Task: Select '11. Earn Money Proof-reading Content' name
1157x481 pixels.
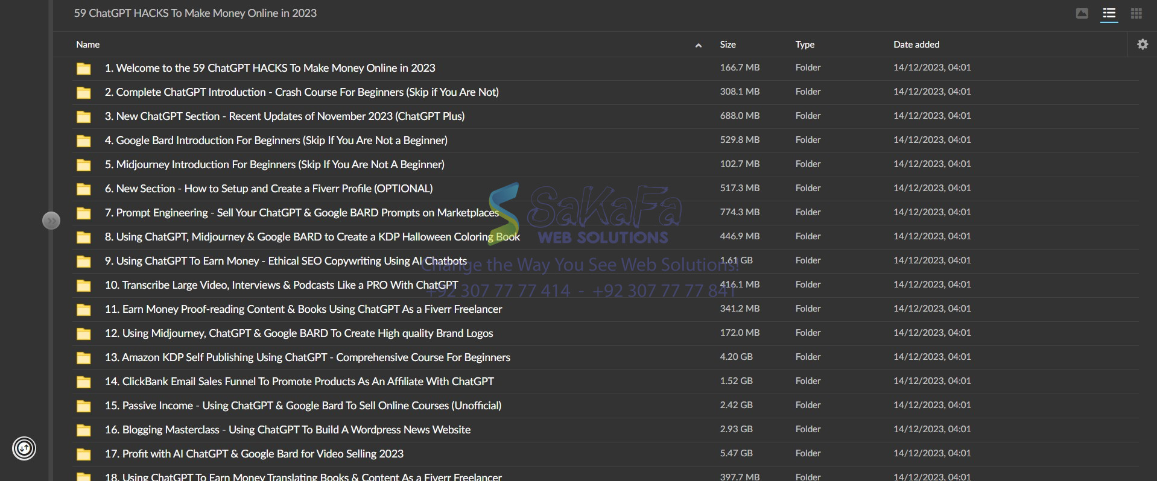Action: (303, 309)
